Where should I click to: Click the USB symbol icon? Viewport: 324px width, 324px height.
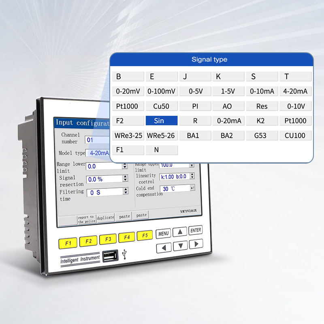pyautogui.click(x=124, y=254)
